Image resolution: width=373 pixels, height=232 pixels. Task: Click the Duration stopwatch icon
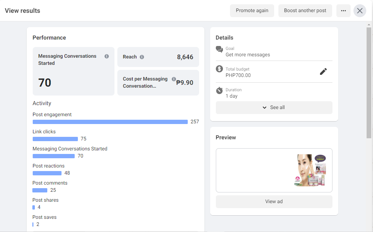(219, 91)
